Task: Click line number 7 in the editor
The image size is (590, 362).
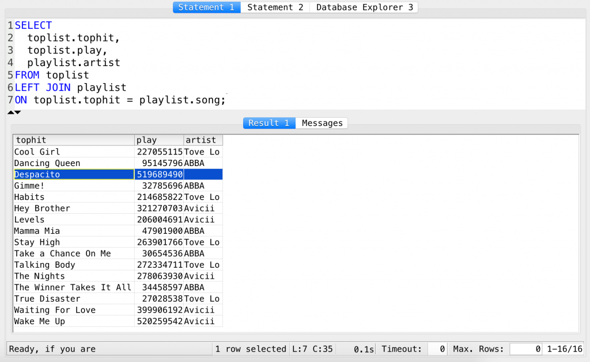Action: [x=10, y=99]
